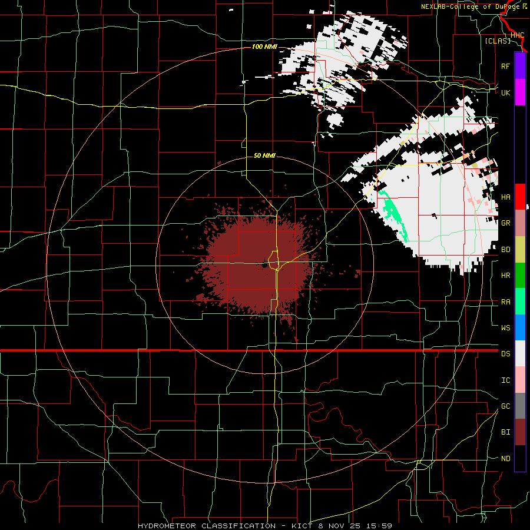
Task: Click the 8 NOV 25 date text
Action: click(x=339, y=526)
